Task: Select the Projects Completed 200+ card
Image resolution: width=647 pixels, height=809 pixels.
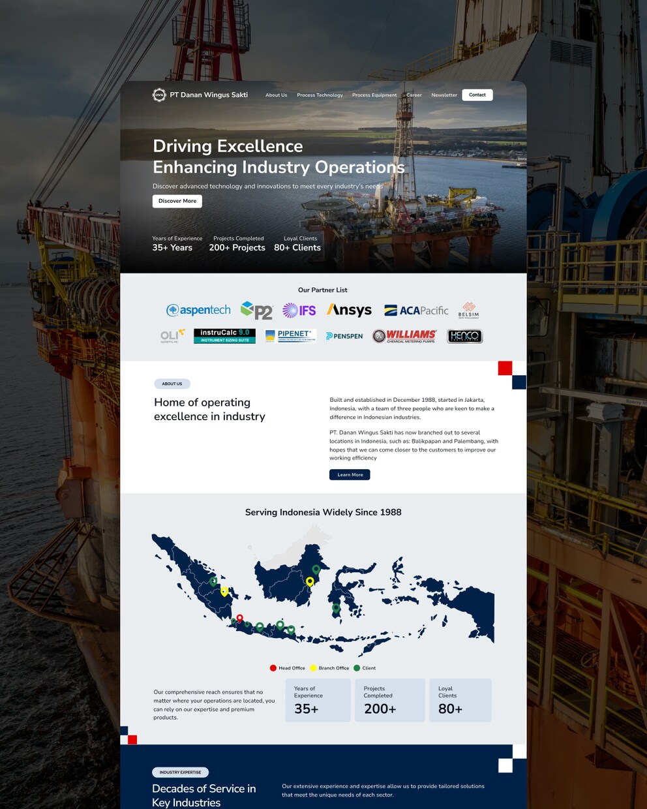Action: tap(390, 700)
